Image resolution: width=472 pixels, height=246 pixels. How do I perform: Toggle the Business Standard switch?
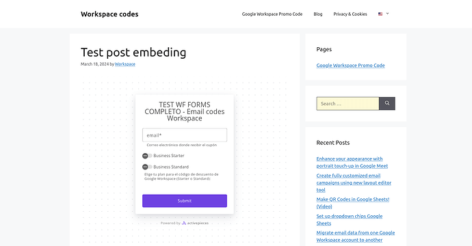click(x=147, y=167)
